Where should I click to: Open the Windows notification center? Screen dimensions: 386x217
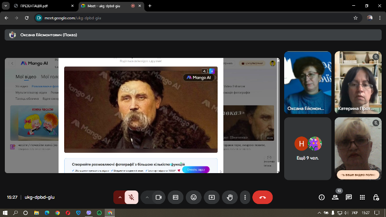click(377, 213)
